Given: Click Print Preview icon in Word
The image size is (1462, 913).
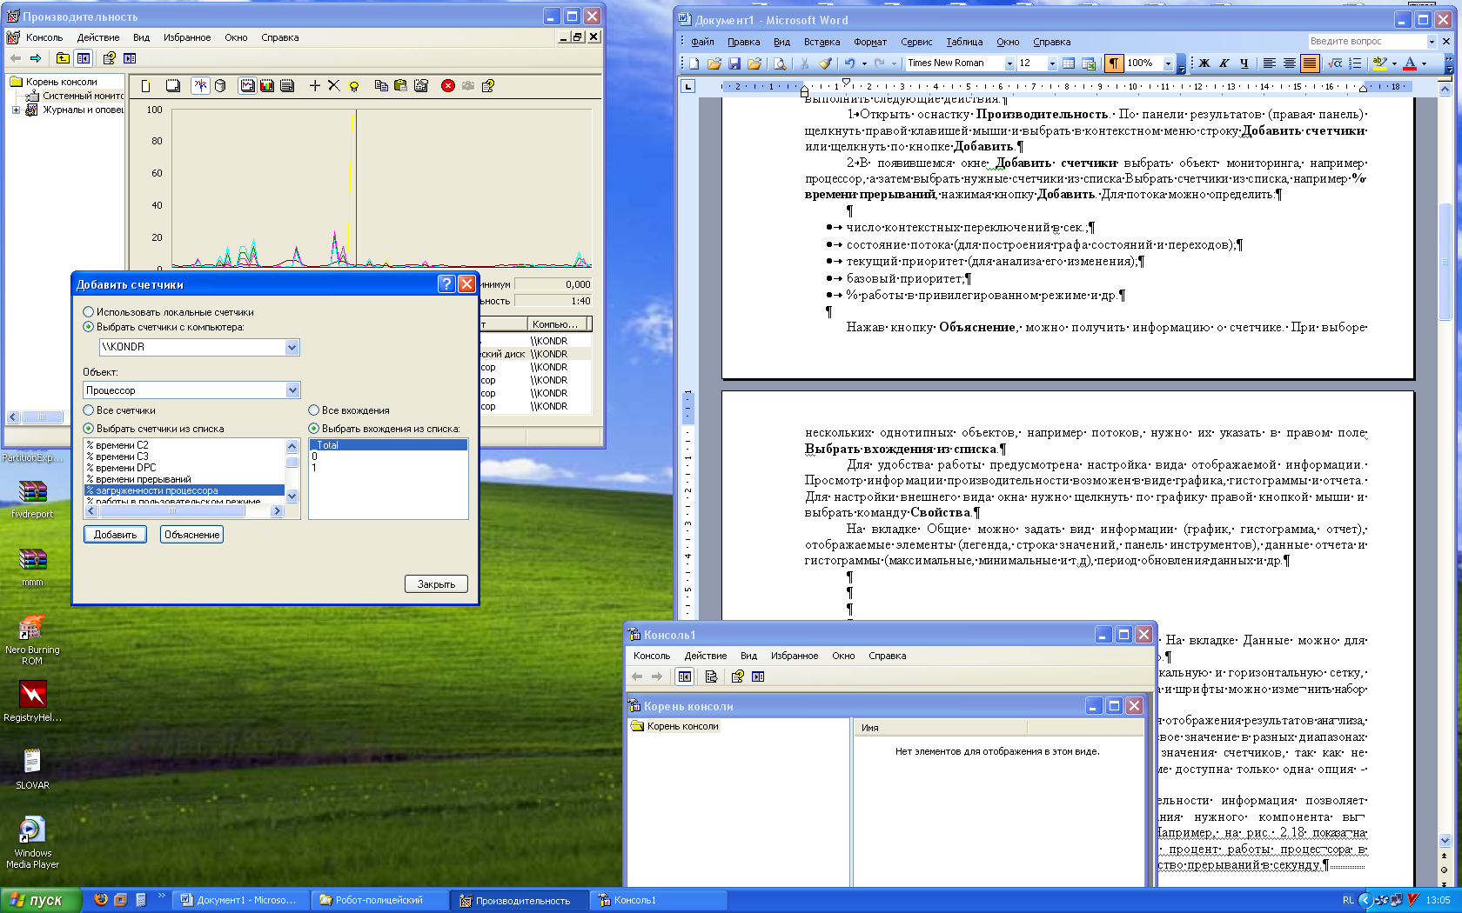Looking at the screenshot, I should (x=780, y=63).
